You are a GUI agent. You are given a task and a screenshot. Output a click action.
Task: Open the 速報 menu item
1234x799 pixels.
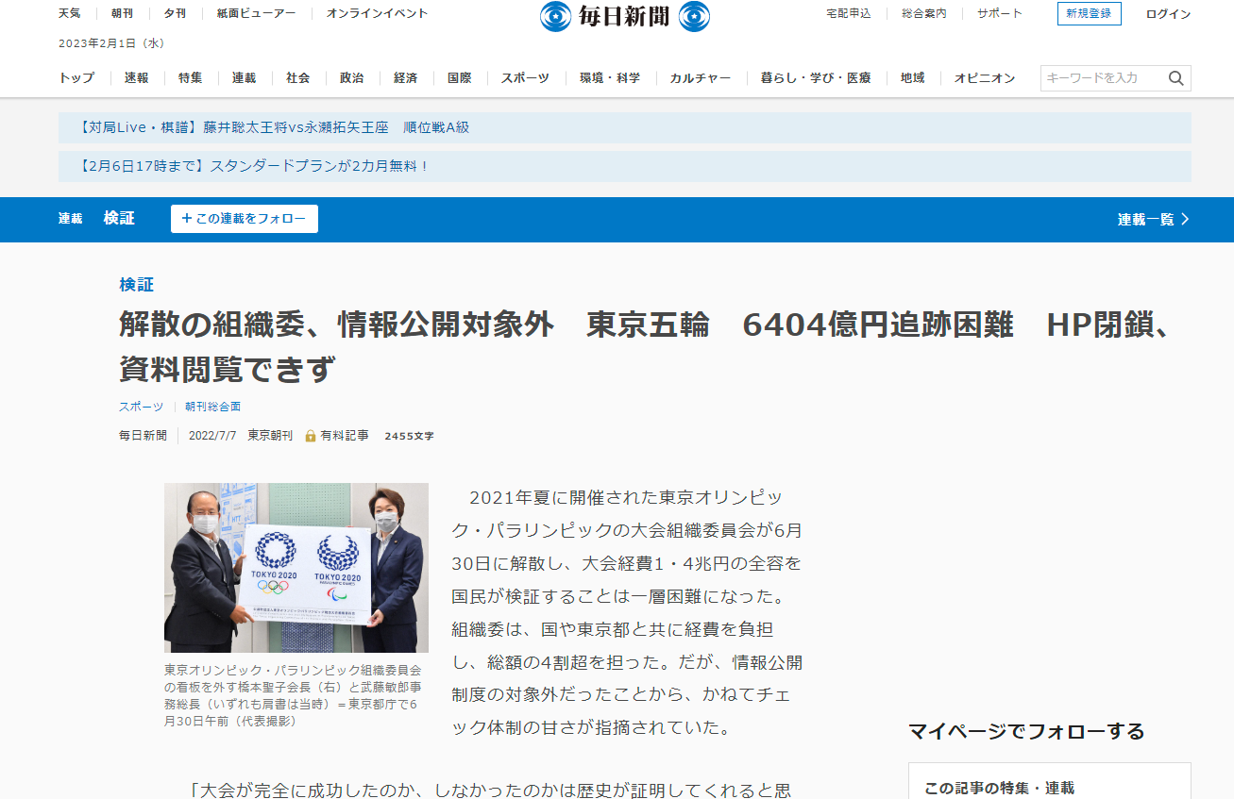click(137, 78)
